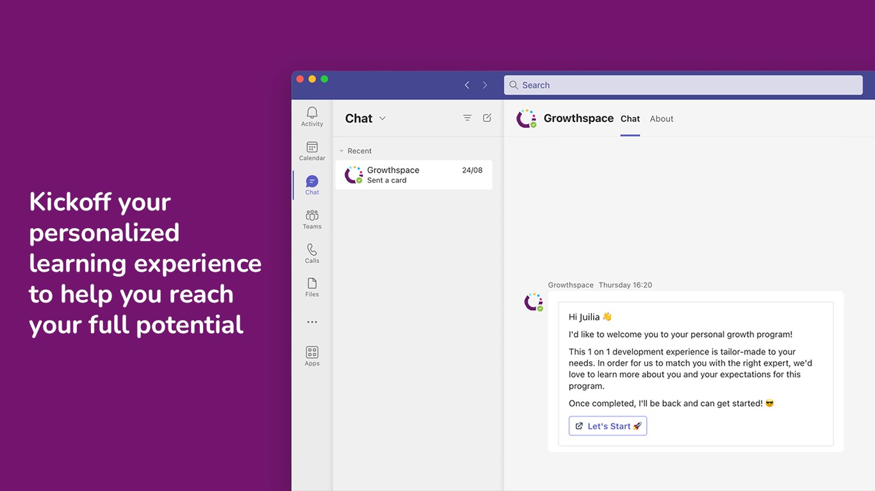Open the Activity feed in sidebar
875x491 pixels.
click(x=312, y=116)
